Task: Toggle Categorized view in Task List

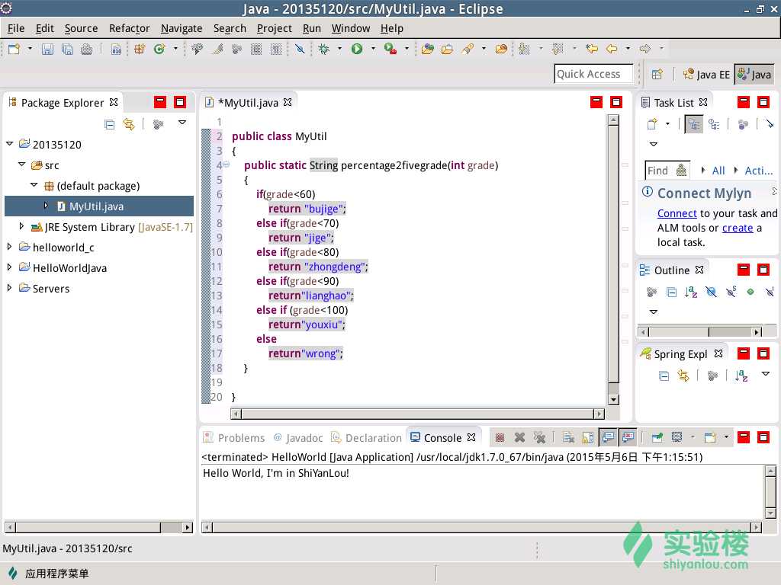Action: (x=694, y=124)
